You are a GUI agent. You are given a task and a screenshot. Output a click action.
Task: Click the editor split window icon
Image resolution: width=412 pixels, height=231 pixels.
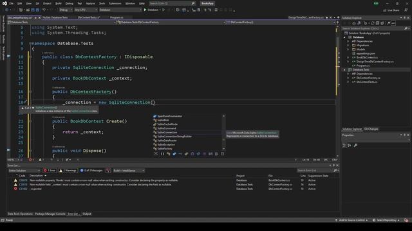[x=337, y=22]
